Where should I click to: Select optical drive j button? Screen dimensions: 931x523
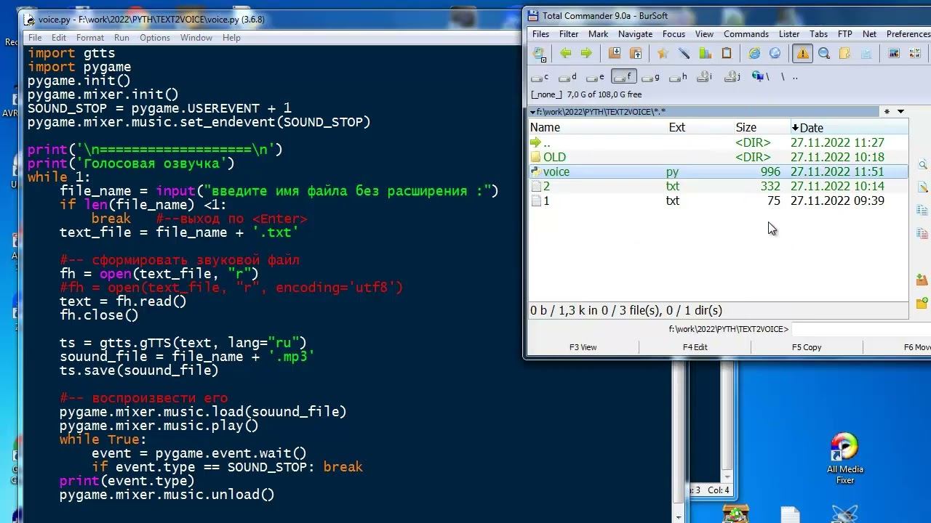(x=732, y=76)
